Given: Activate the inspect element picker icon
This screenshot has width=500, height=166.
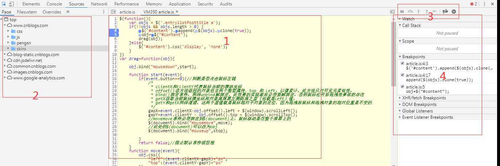Looking at the screenshot, I should [x=4, y=4].
